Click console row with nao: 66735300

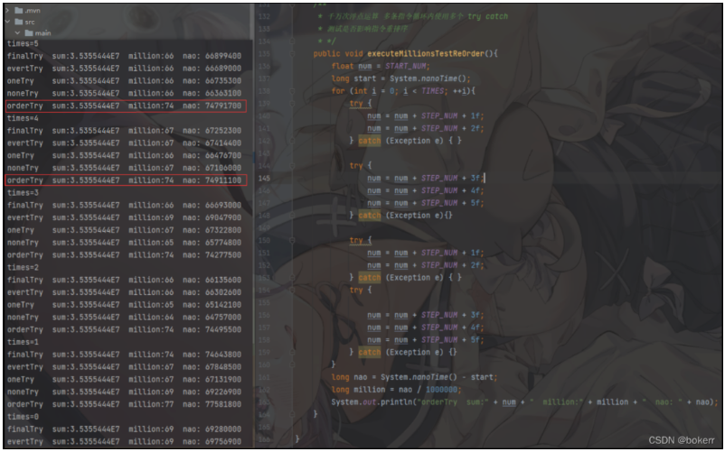click(x=124, y=80)
